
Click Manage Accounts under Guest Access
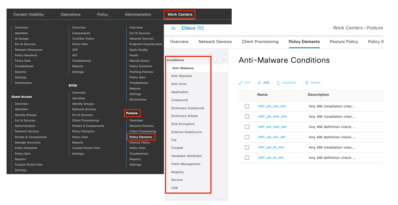point(28,143)
